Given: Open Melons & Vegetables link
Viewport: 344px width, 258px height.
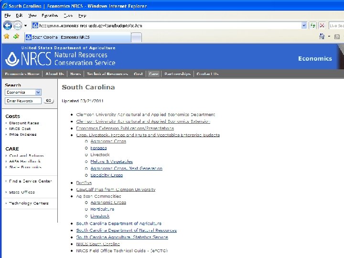Looking at the screenshot, I should coord(111,161).
